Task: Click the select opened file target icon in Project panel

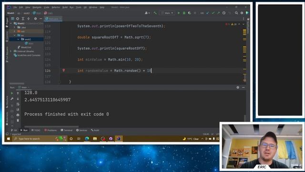Action: [x=18, y=19]
